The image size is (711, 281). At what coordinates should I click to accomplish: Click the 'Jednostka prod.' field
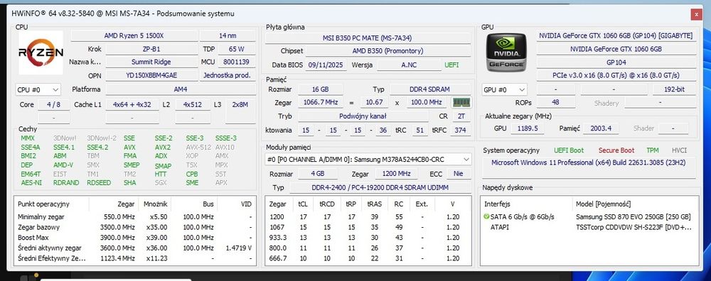[x=228, y=75]
